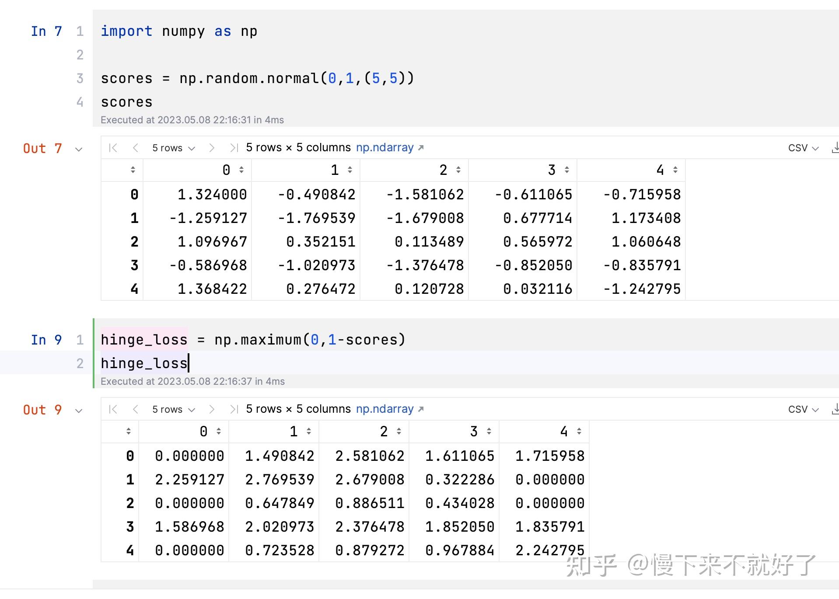Sort hinge_loss table by column 4
Image resolution: width=839 pixels, height=599 pixels.
580,432
